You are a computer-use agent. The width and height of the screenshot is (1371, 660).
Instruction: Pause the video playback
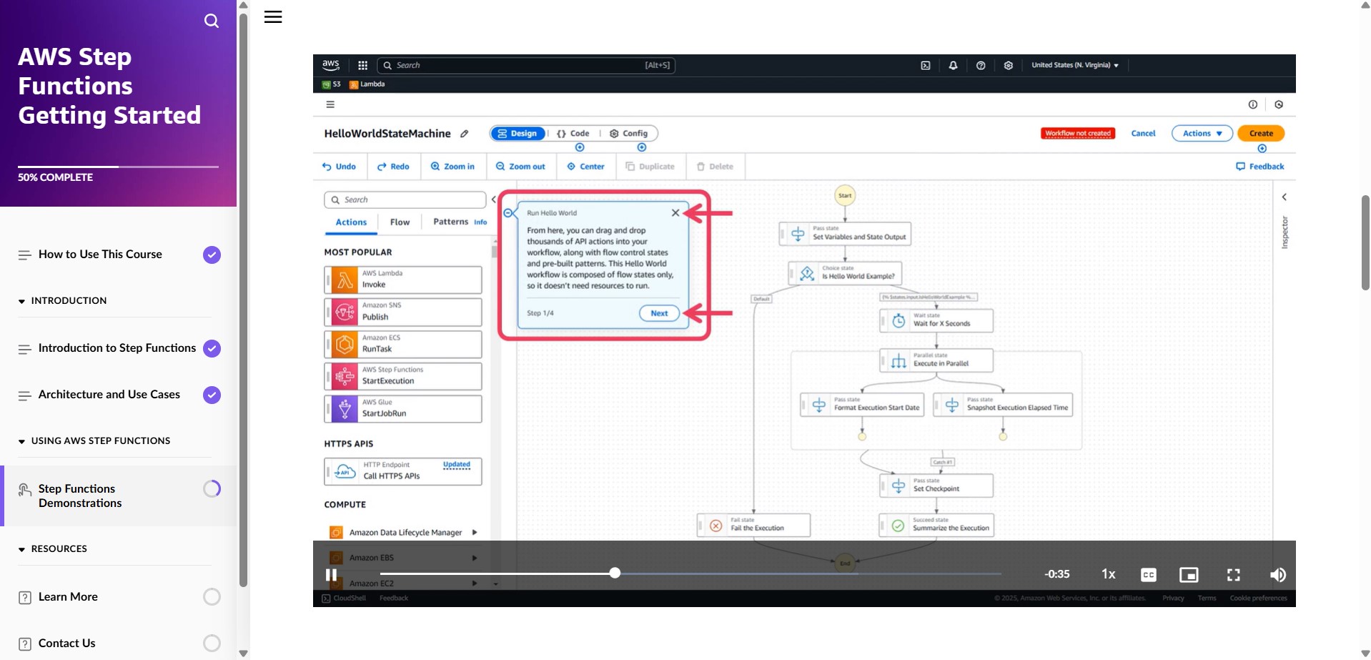point(331,575)
